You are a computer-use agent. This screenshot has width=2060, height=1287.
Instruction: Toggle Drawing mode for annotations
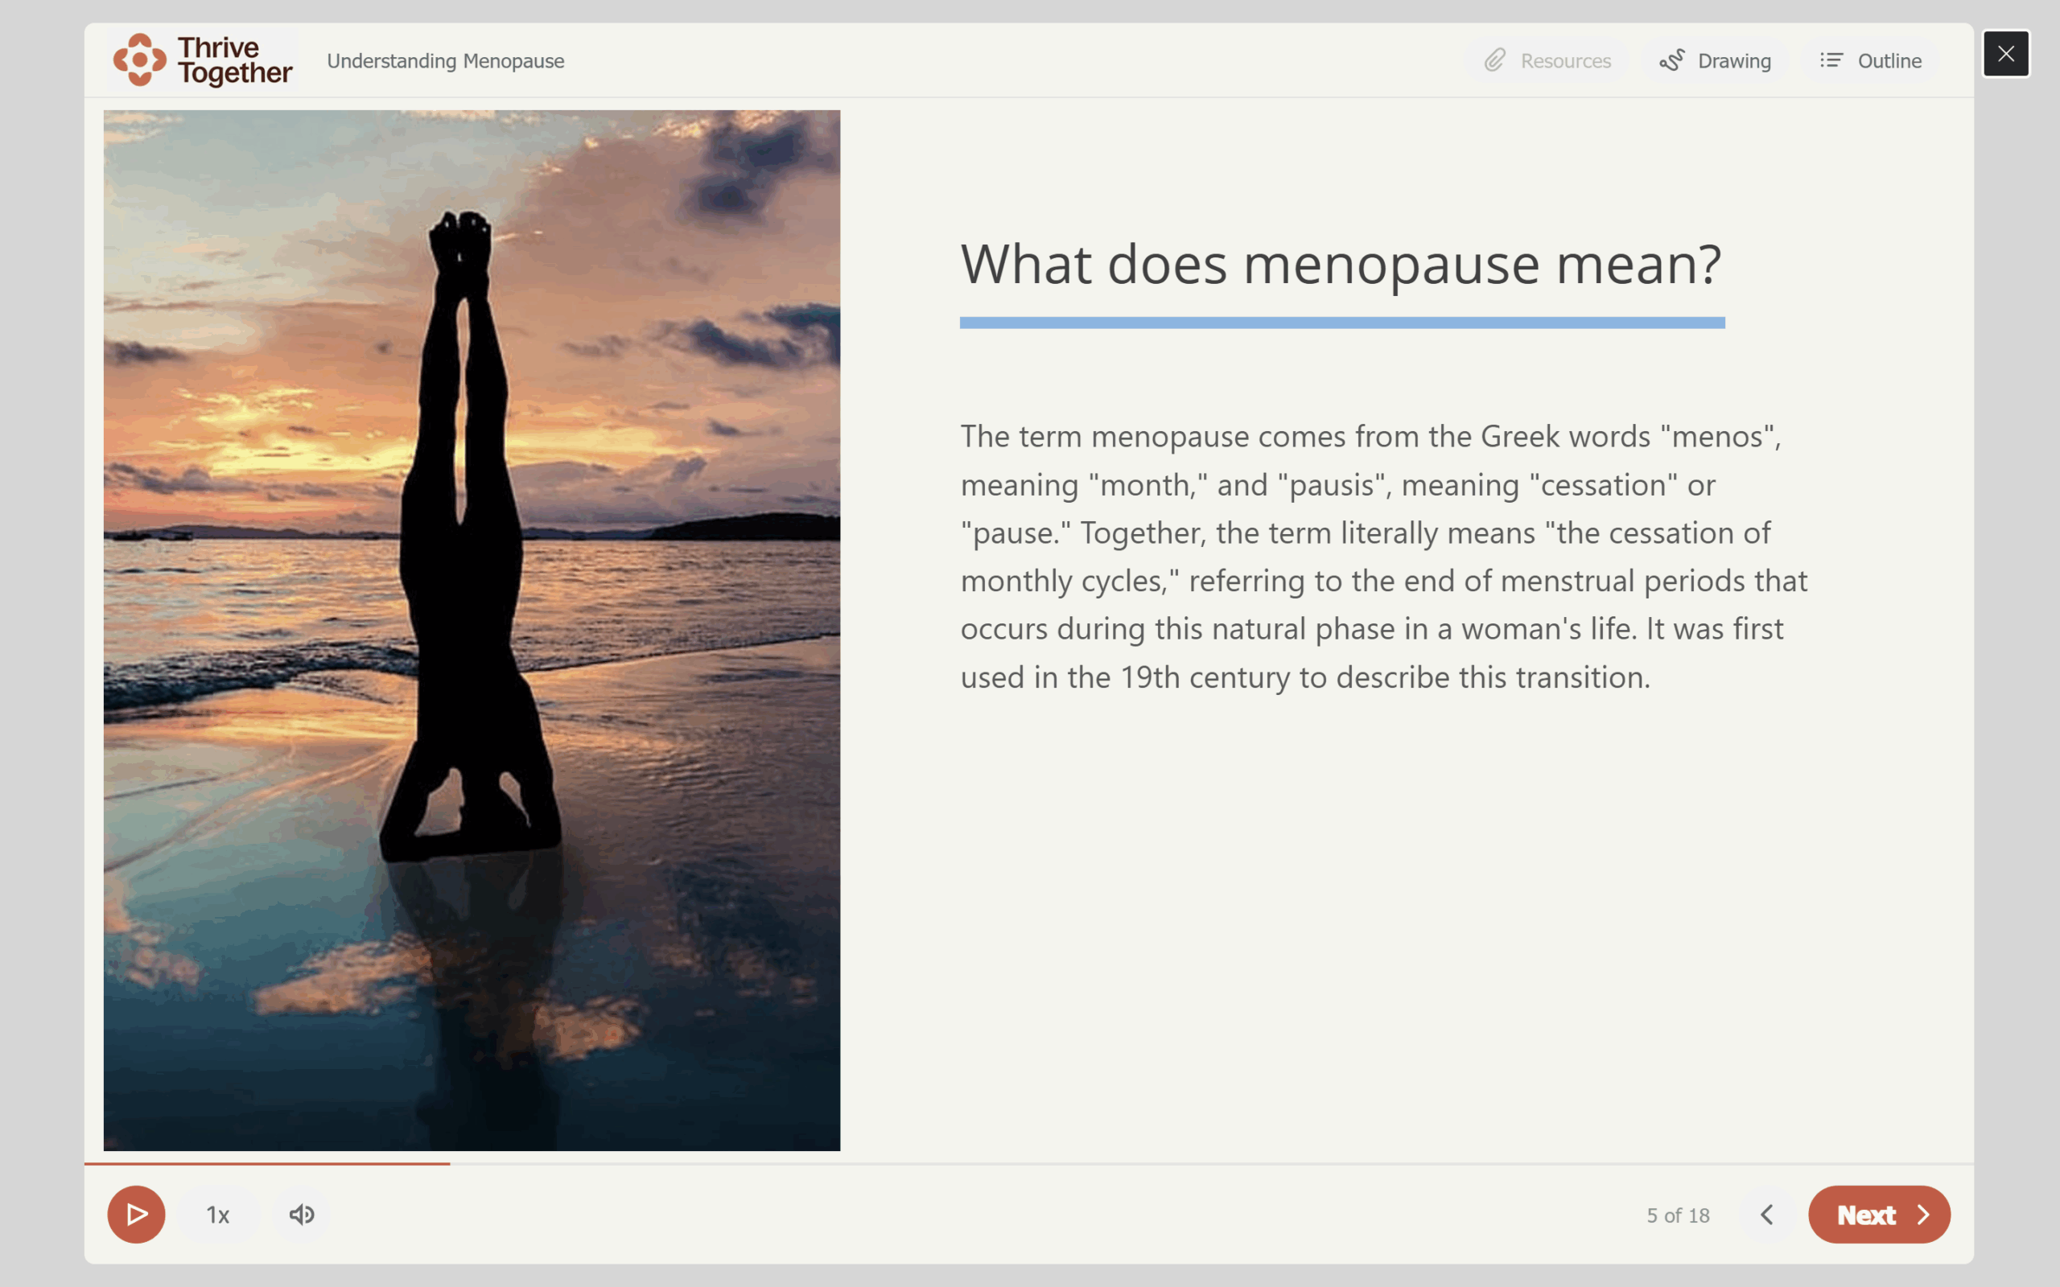point(1716,60)
